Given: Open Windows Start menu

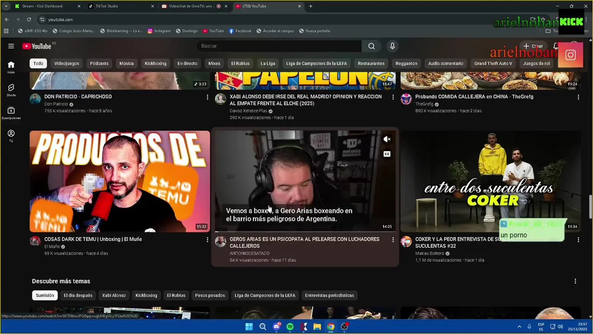Looking at the screenshot, I should click(x=249, y=327).
